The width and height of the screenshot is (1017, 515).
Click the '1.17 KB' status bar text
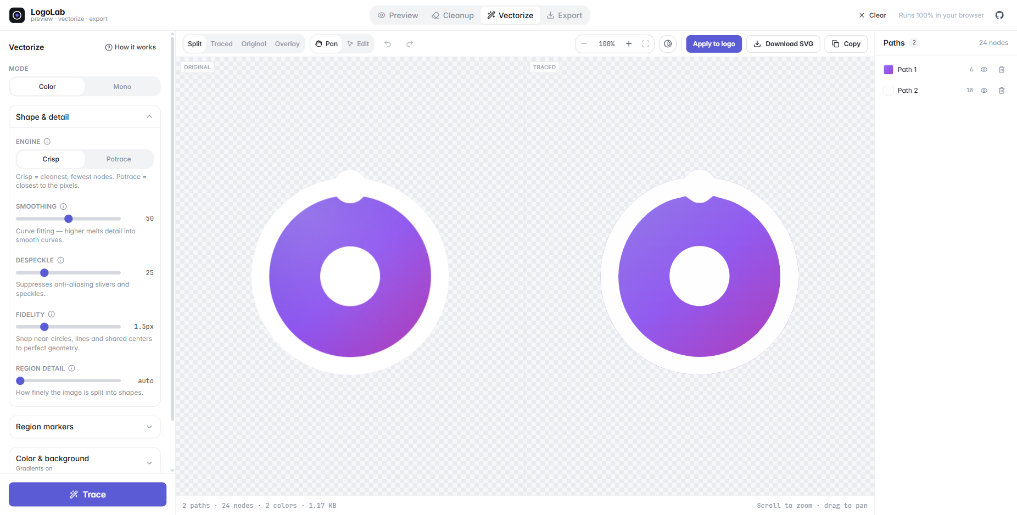coord(322,506)
